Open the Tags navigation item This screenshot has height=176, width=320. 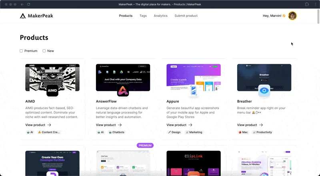point(143,16)
